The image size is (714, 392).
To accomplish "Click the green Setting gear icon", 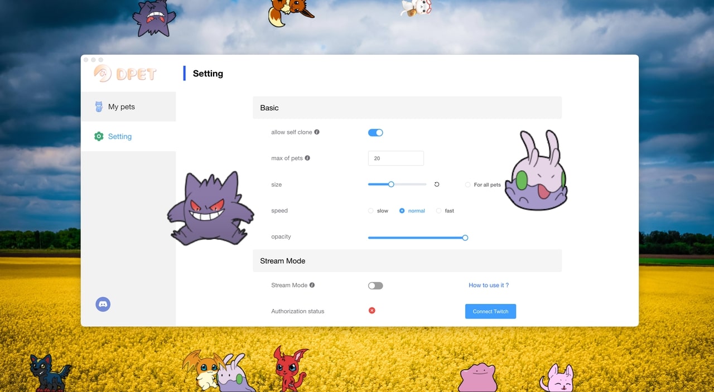I will pos(99,136).
